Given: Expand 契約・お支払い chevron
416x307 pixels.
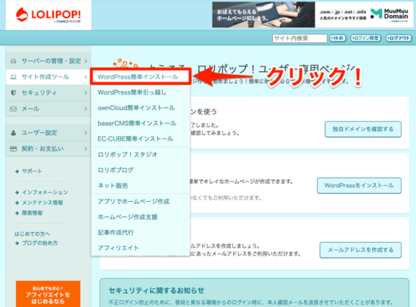Looking at the screenshot, I should [85, 149].
